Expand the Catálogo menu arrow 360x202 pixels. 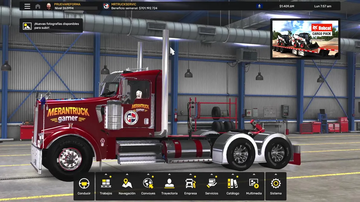click(x=233, y=174)
